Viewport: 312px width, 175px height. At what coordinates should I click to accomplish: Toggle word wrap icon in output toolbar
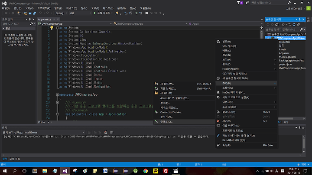pyautogui.click(x=112, y=133)
